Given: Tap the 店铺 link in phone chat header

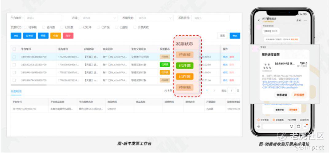Looking at the screenshot, I should click(298, 20).
